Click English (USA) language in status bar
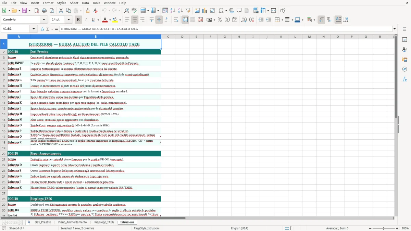The width and height of the screenshot is (411, 231). [240, 228]
